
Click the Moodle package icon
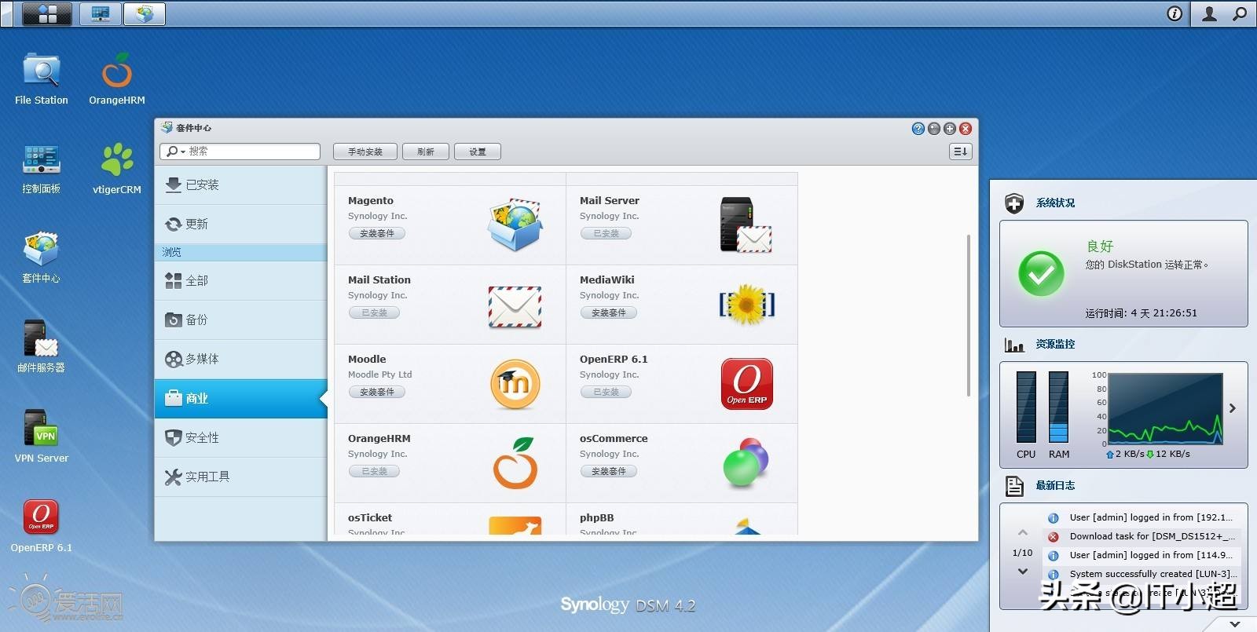point(515,384)
